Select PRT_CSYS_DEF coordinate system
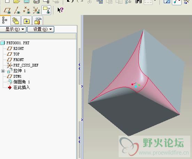The image size is (192, 159). (x=26, y=65)
